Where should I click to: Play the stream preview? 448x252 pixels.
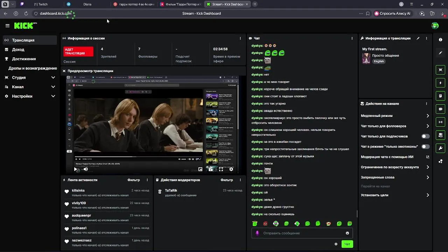pos(75,169)
